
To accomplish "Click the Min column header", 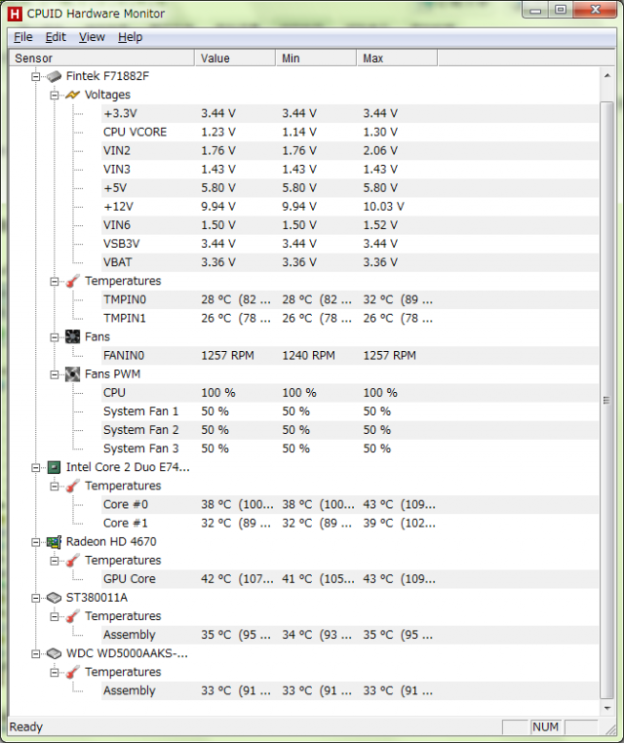I will tap(316, 58).
